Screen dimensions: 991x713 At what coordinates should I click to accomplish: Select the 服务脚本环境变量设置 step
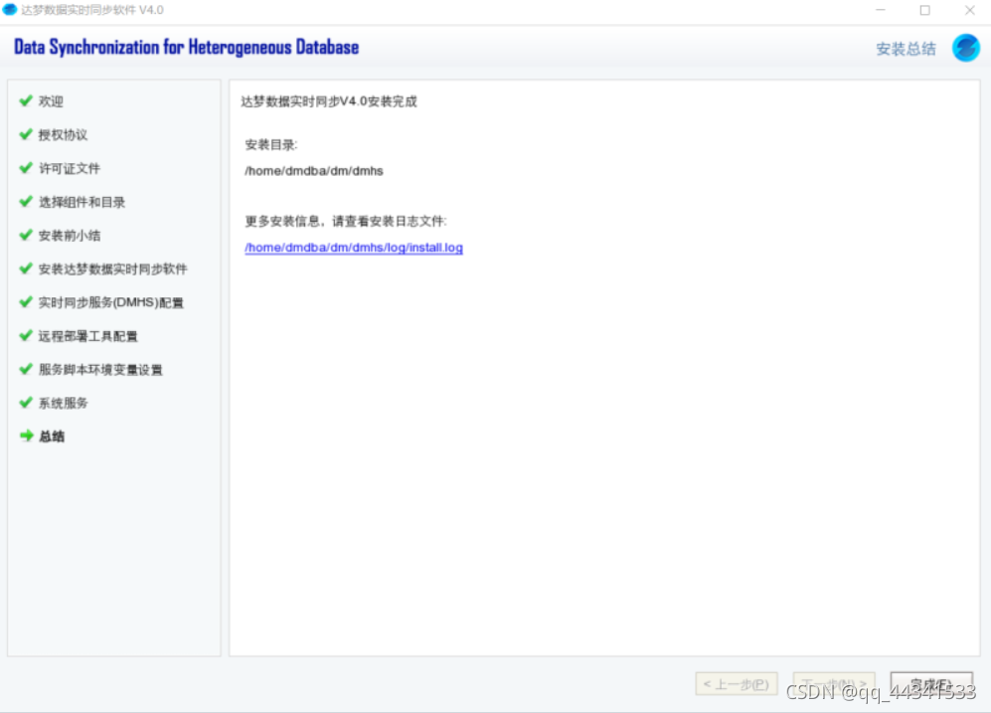pyautogui.click(x=100, y=370)
